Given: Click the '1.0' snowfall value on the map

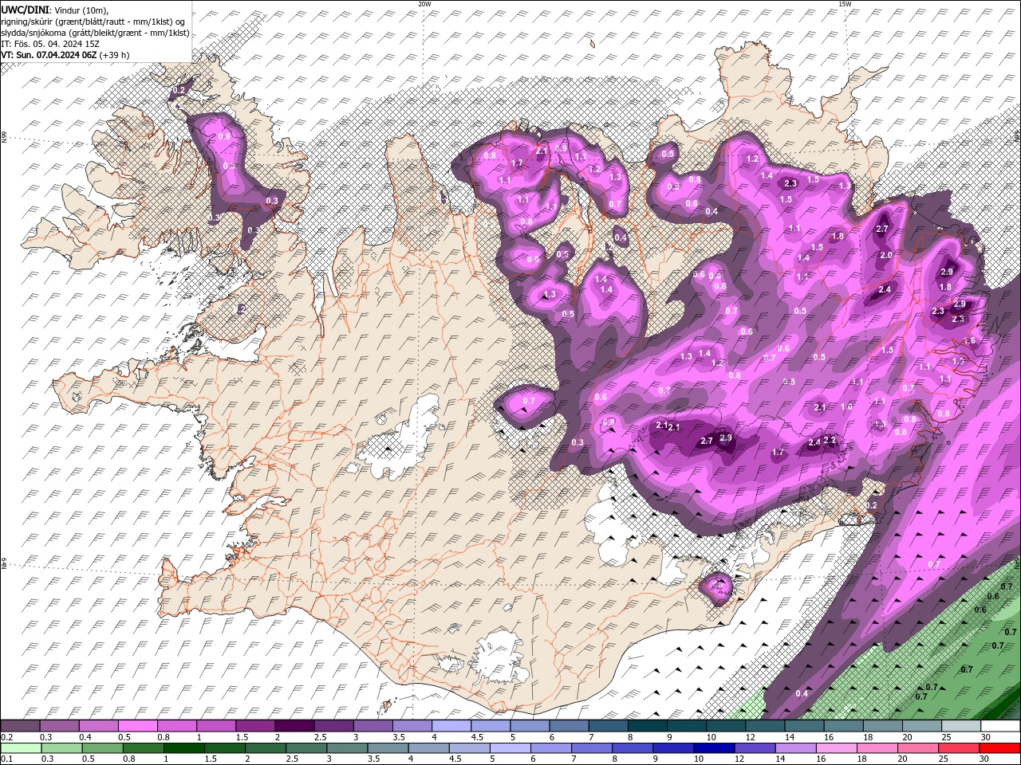Looking at the screenshot, I should coord(847,407).
